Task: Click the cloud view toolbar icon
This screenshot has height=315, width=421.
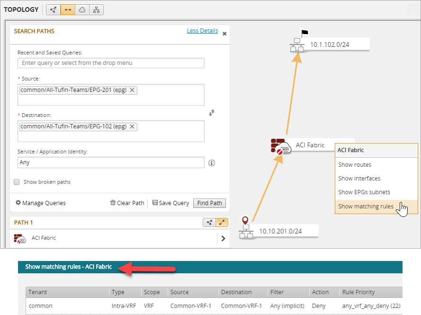Action: coord(82,9)
